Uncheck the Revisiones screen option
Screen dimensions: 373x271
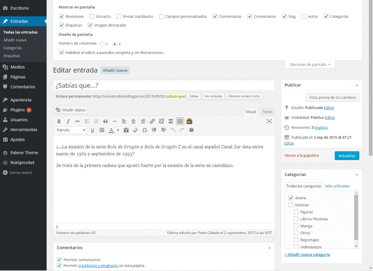coord(61,16)
